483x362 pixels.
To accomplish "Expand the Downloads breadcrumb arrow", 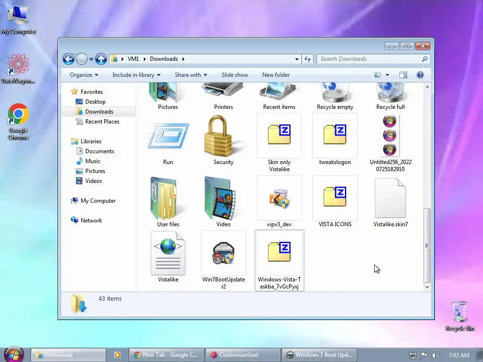I will 183,59.
